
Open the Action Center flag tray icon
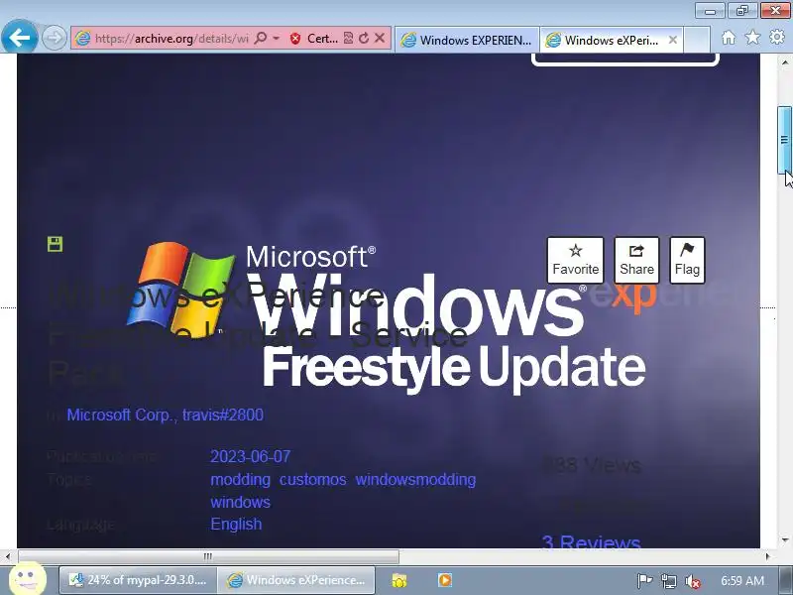643,581
